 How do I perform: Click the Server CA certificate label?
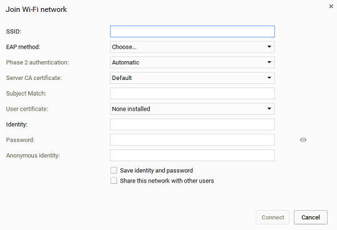pyautogui.click(x=34, y=77)
